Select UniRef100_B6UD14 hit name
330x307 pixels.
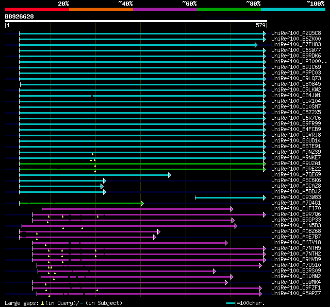pyautogui.click(x=296, y=141)
